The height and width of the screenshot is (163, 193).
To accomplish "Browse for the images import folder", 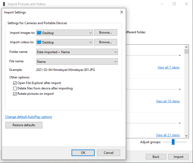I will click(x=105, y=32).
